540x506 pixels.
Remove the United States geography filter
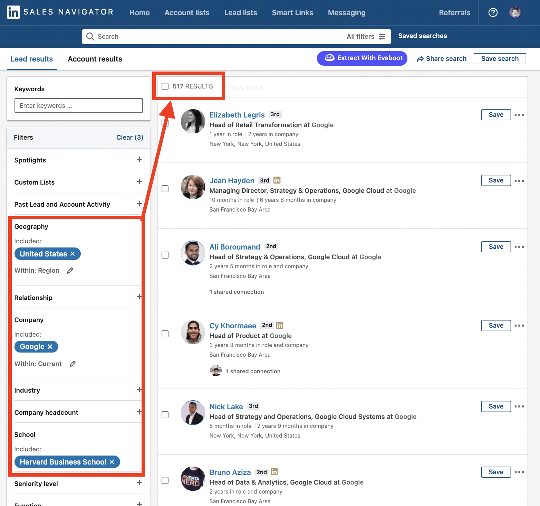click(x=73, y=254)
